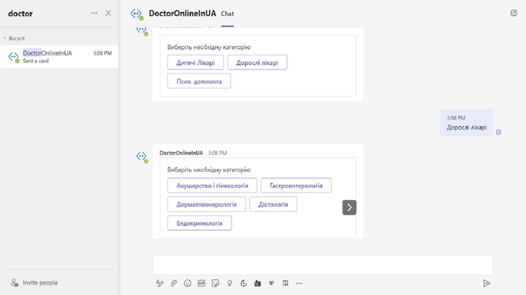Close the doctor search panel
Screen dimensions: 526x295
tap(108, 13)
